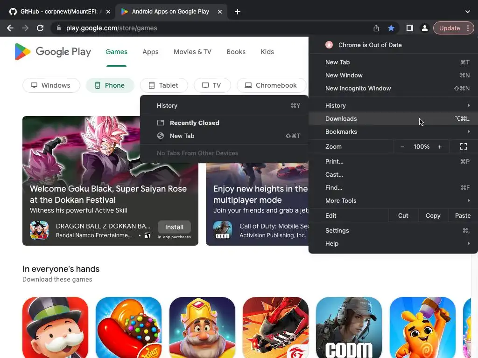Click Copy in the Edit row
This screenshot has height=358, width=478.
coord(433,215)
